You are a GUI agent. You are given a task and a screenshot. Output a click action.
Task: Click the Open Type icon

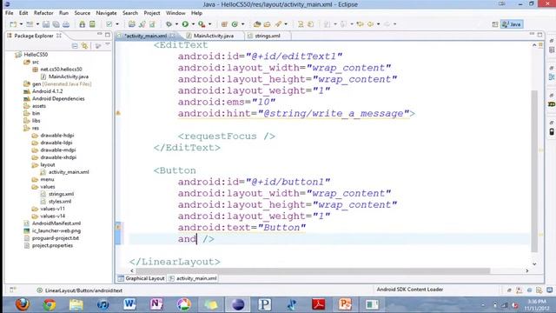click(257, 24)
